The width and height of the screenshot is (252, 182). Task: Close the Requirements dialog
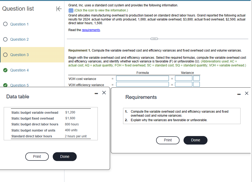(246, 93)
